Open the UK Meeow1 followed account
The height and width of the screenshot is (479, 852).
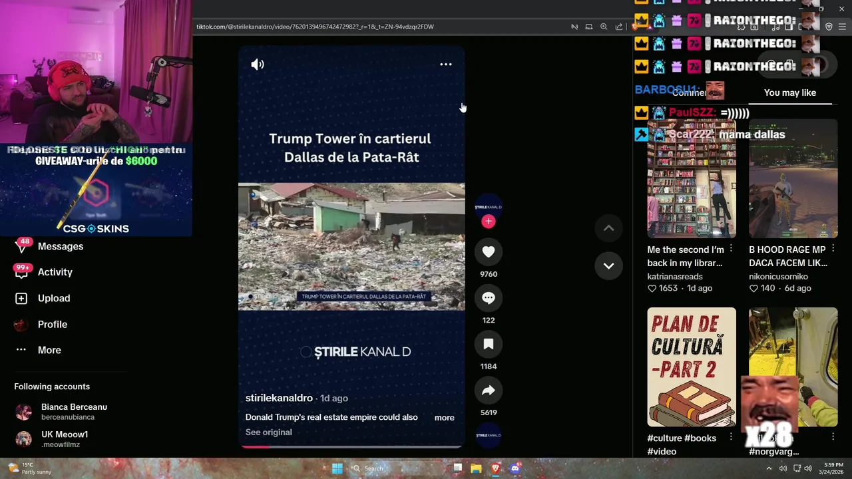[x=52, y=439]
